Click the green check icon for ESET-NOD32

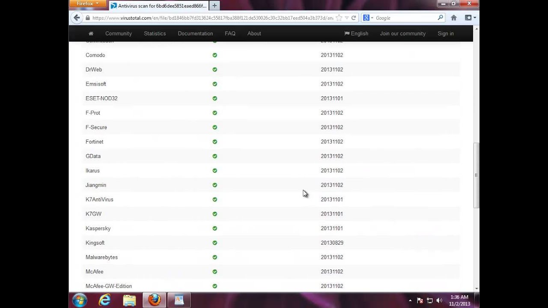pyautogui.click(x=215, y=98)
